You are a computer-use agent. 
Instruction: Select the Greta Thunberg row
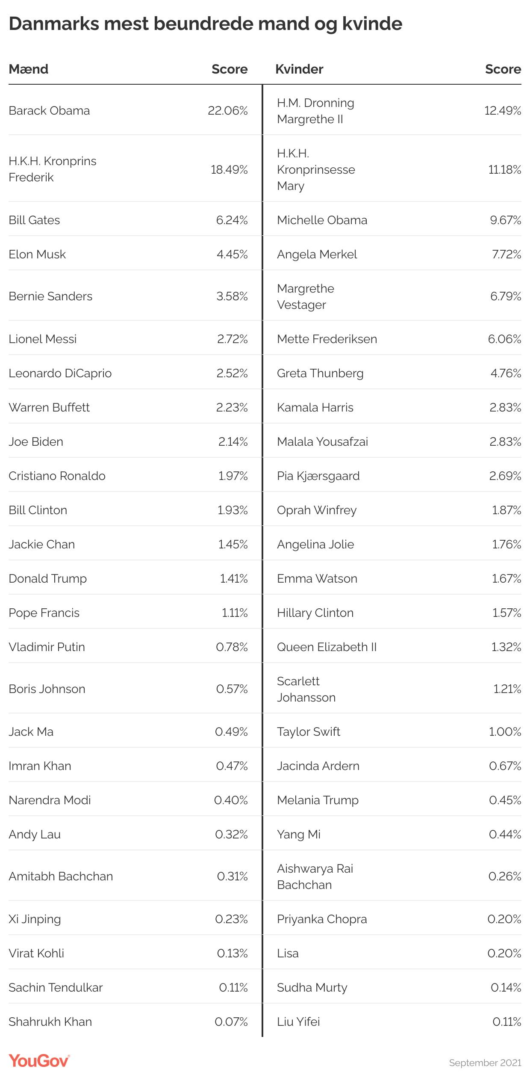(x=320, y=373)
